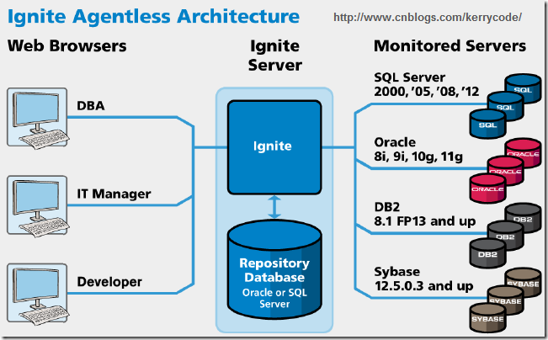This screenshot has width=548, height=340.
Task: Click the 'Developer' label
Action: (x=109, y=282)
